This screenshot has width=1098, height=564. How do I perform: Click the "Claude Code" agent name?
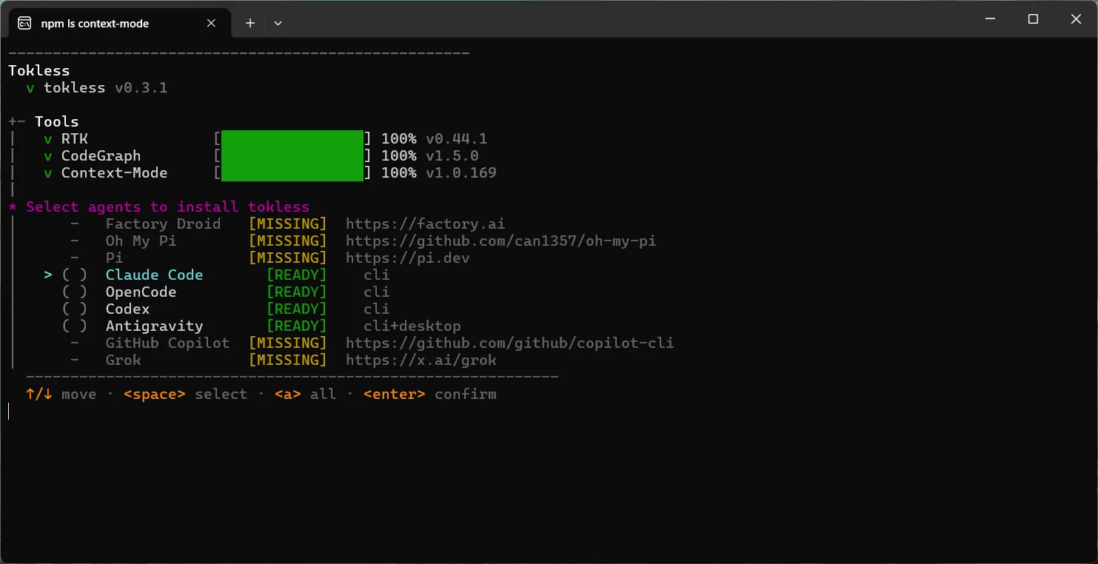tap(154, 275)
